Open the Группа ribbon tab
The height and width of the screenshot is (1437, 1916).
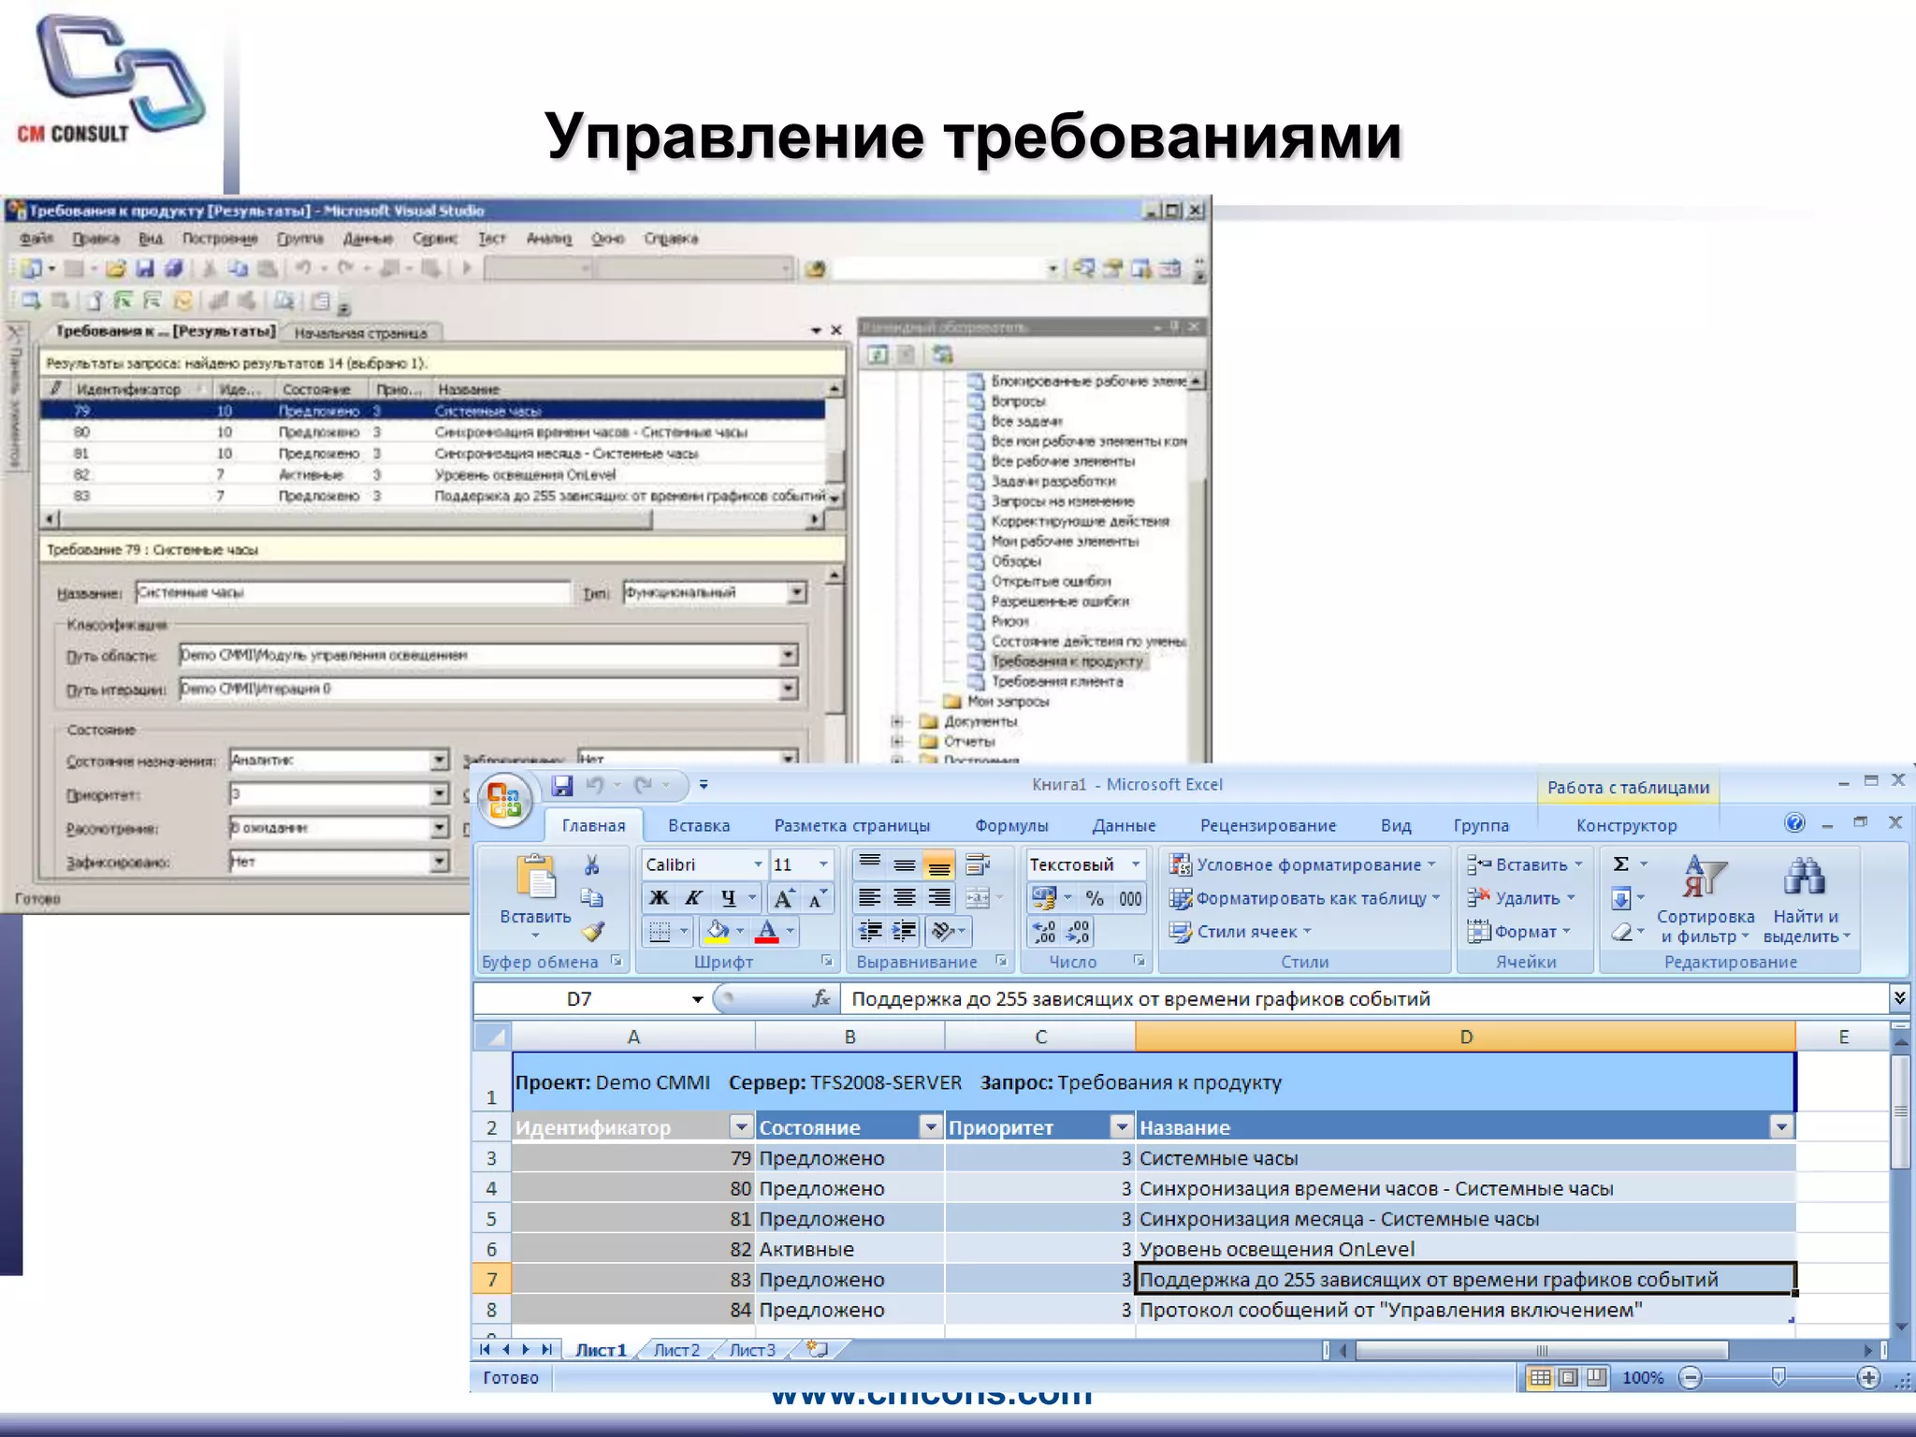click(1481, 825)
